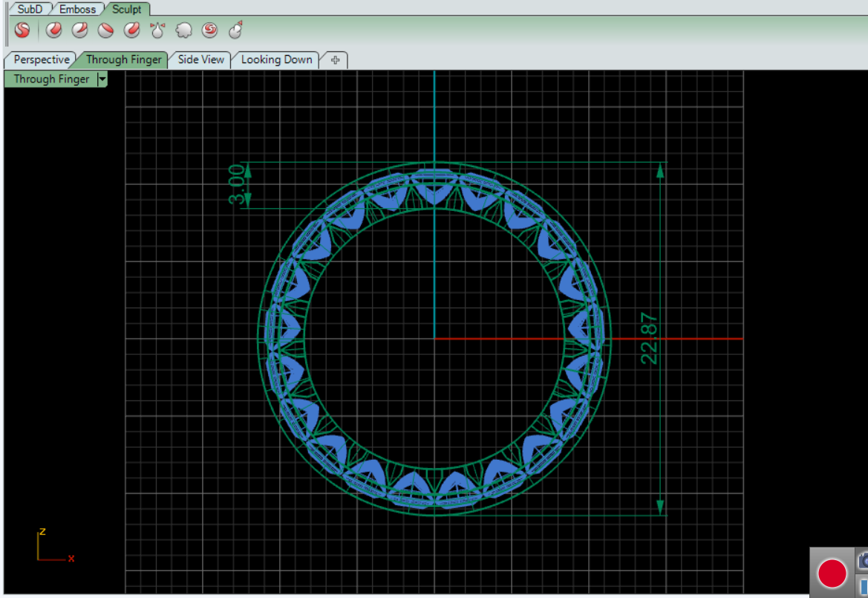Viewport: 868px width, 598px height.
Task: Click the gray blob red arrow icon
Action: point(235,30)
